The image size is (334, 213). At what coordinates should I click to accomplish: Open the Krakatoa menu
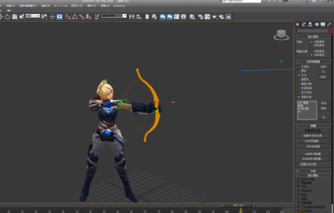click(x=119, y=6)
